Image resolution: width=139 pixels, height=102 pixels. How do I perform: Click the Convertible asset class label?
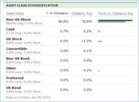point(16,49)
